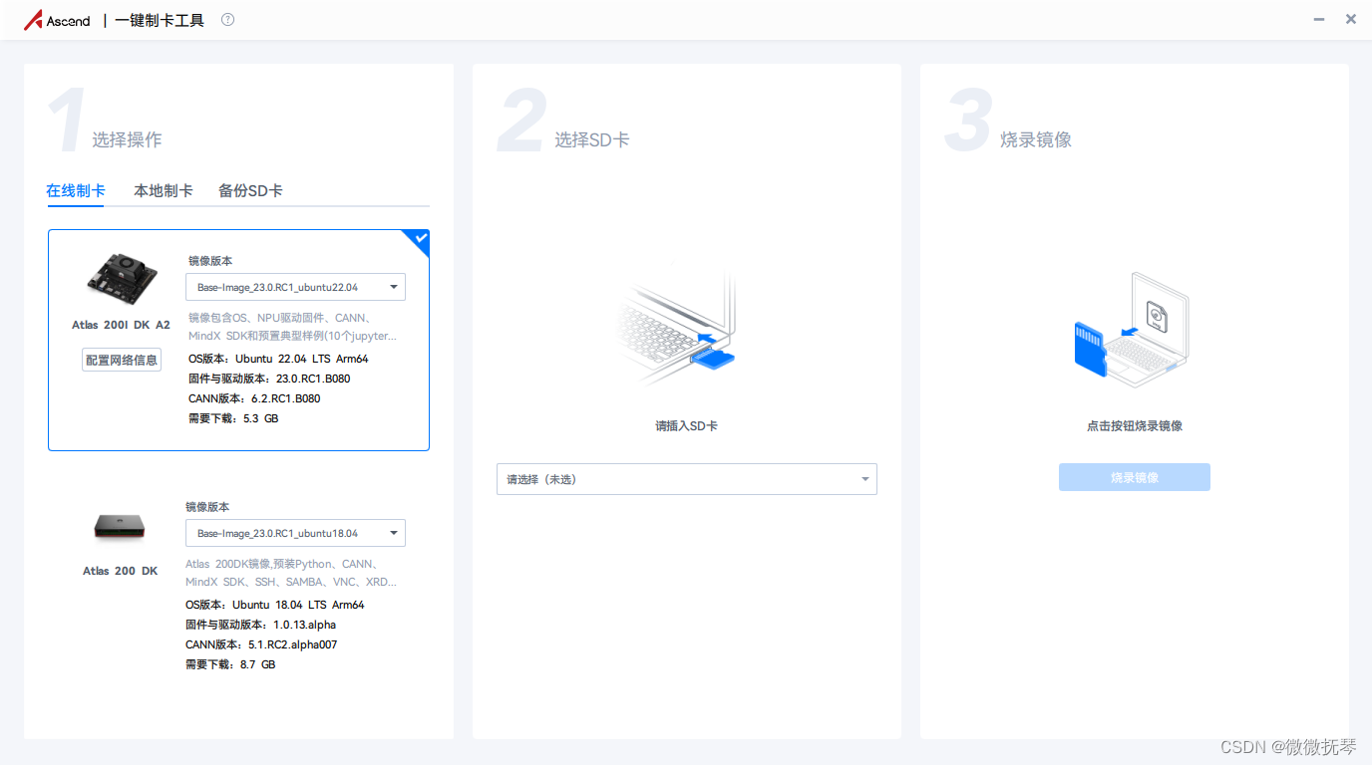
Task: Open the Base-Image_23.0.RC1_ubuntu22.04 version dropdown
Action: [x=295, y=286]
